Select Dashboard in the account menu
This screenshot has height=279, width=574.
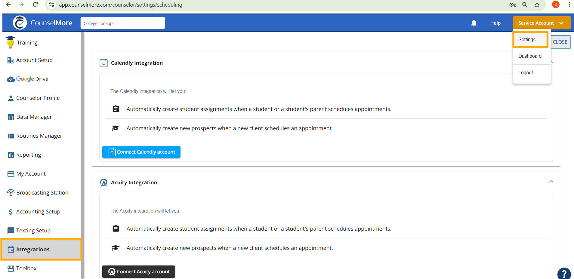coord(530,56)
